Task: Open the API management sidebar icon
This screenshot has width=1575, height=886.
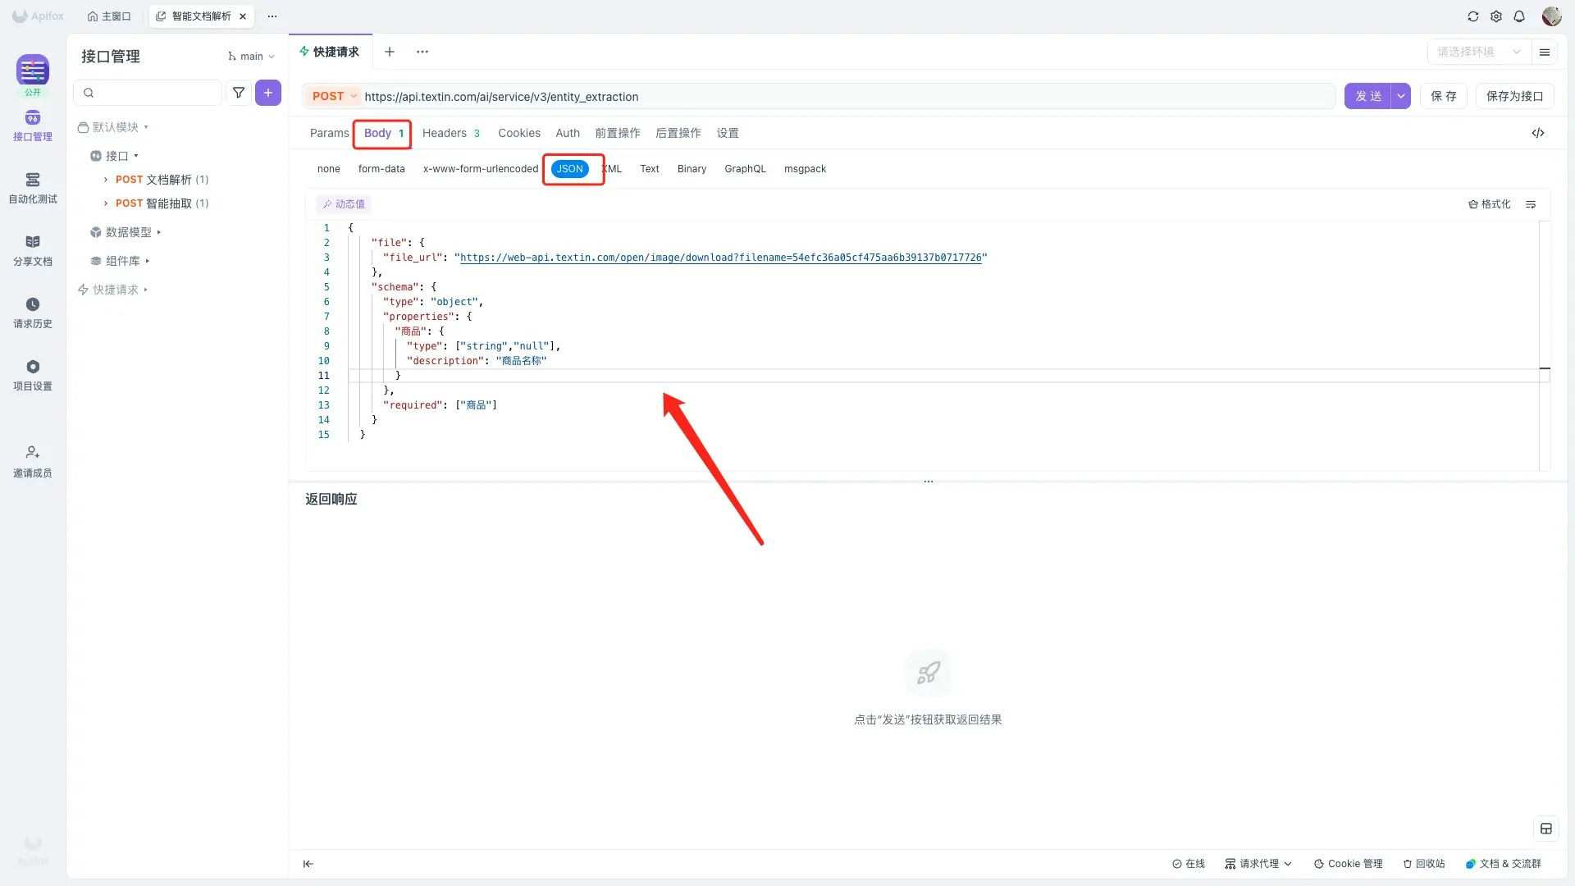Action: click(33, 125)
